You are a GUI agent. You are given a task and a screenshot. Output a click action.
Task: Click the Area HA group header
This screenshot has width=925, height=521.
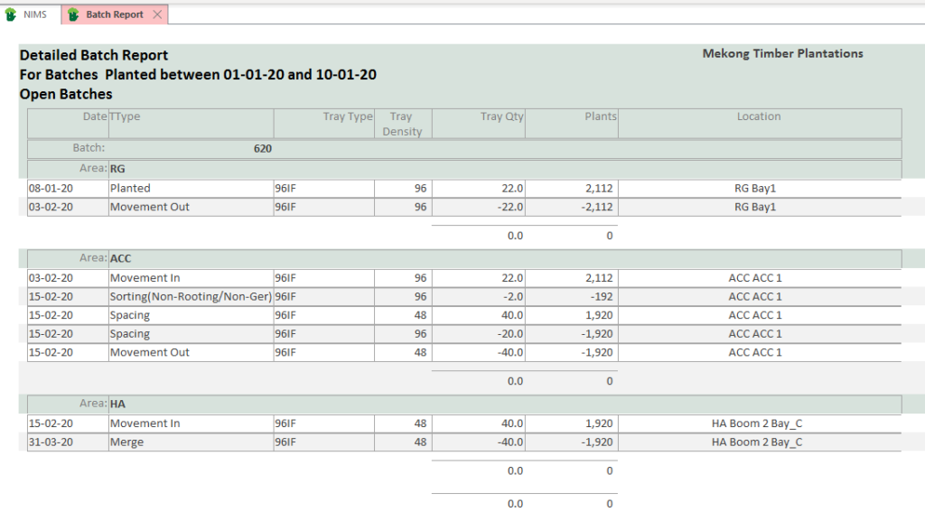point(117,404)
